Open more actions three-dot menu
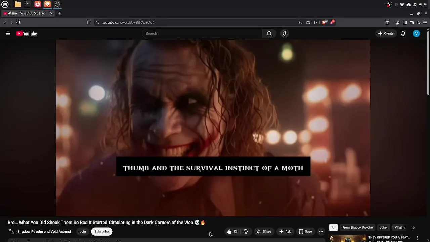 pyautogui.click(x=321, y=231)
